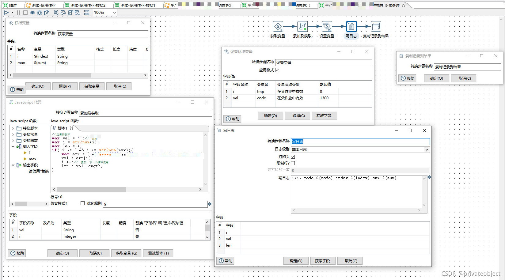Select the ${index} cell in 获得变量 table
This screenshot has width=505, height=280.
pyautogui.click(x=41, y=56)
